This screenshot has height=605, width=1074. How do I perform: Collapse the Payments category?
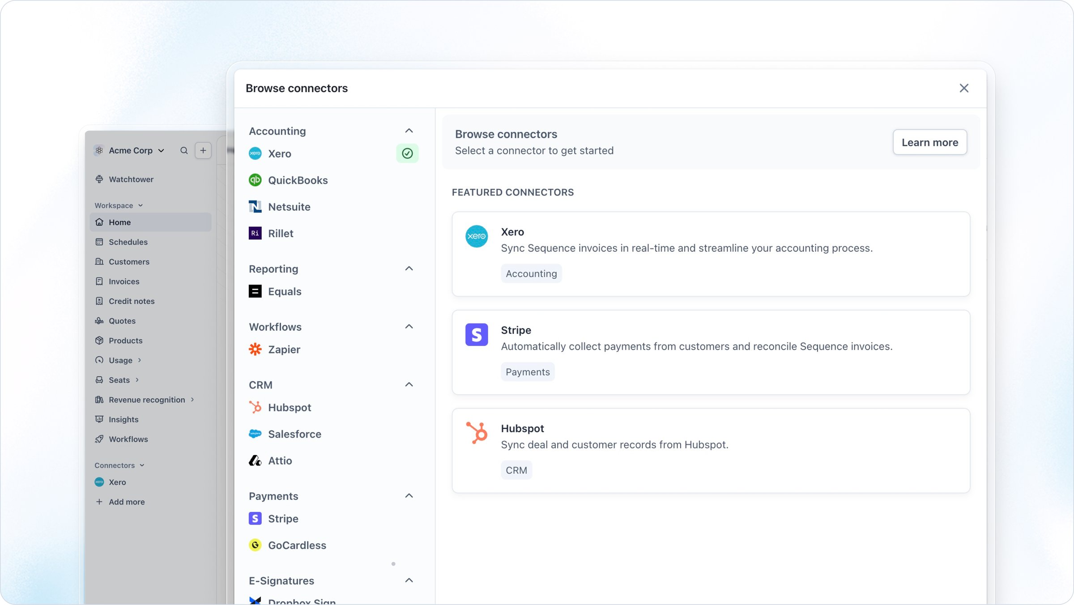409,496
